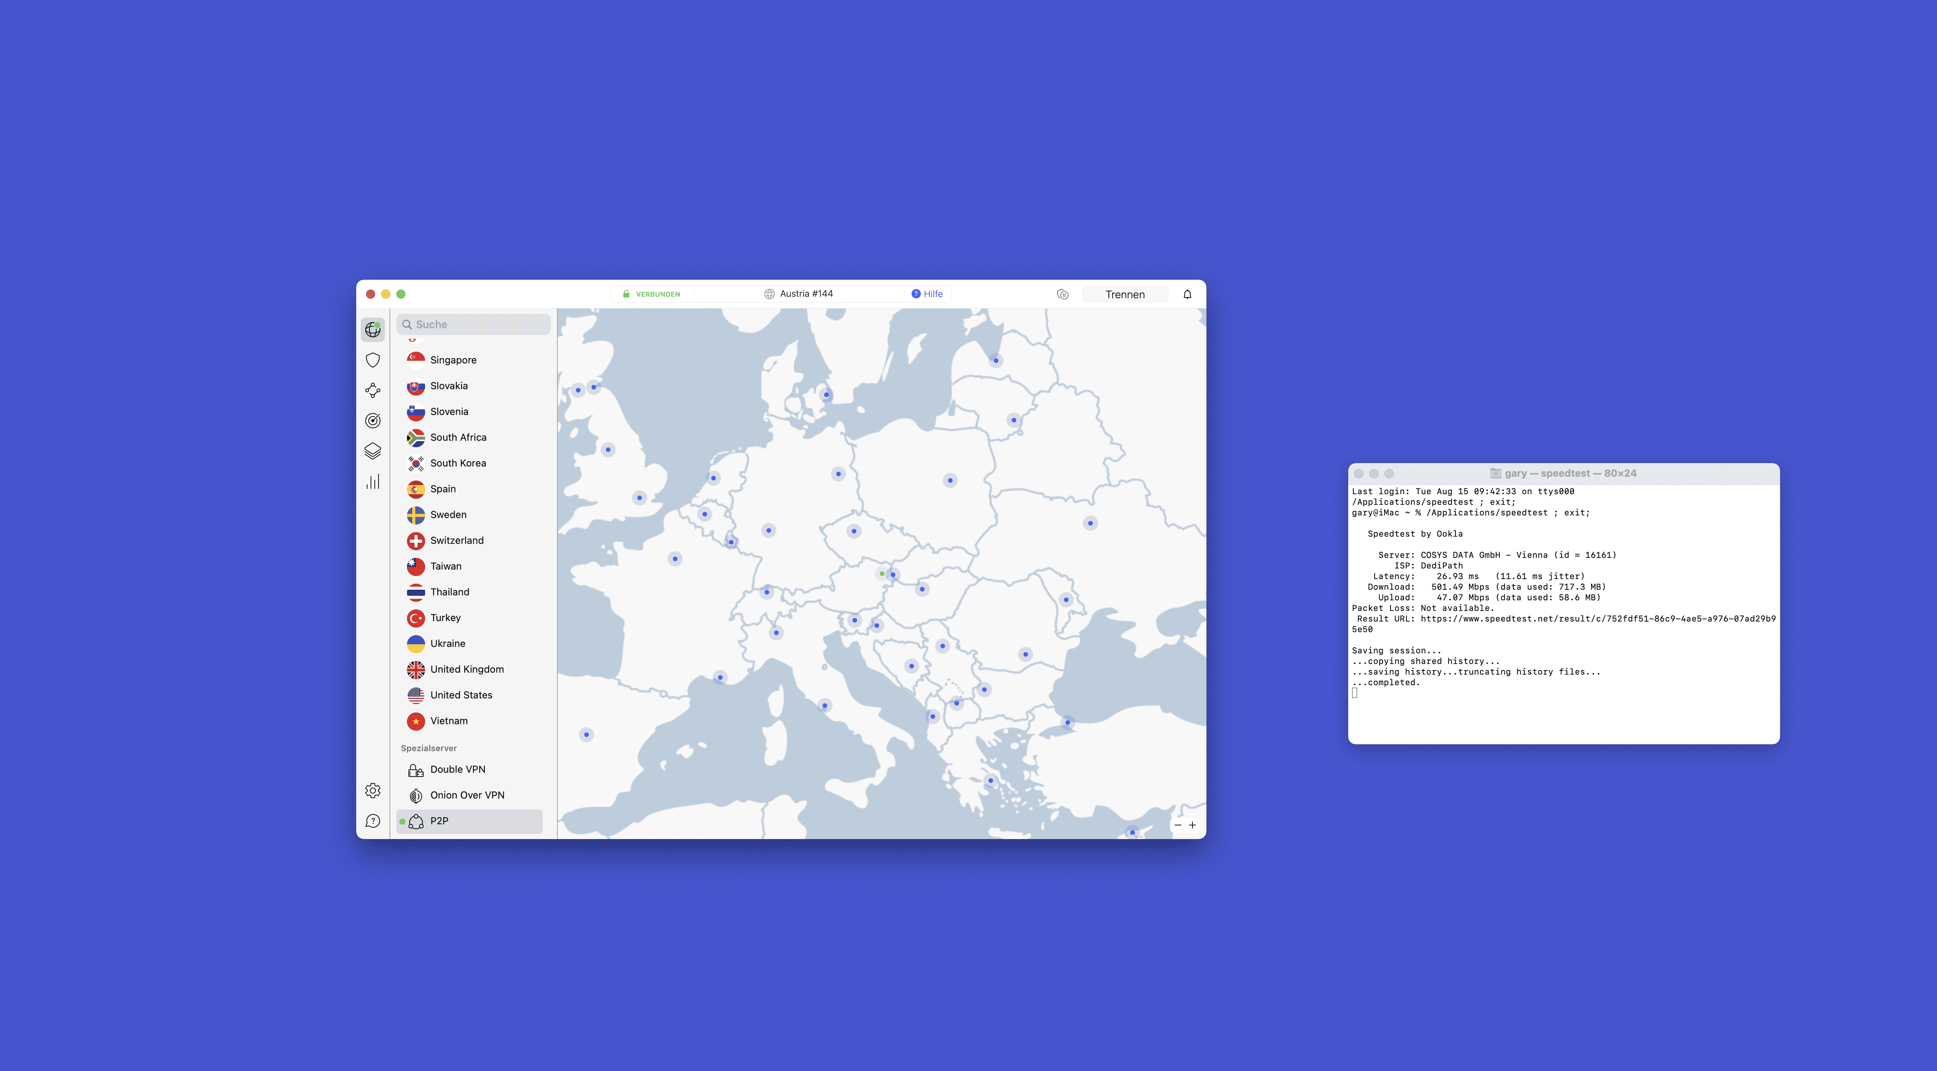
Task: Click the VERBUNDEN status label
Action: (658, 294)
